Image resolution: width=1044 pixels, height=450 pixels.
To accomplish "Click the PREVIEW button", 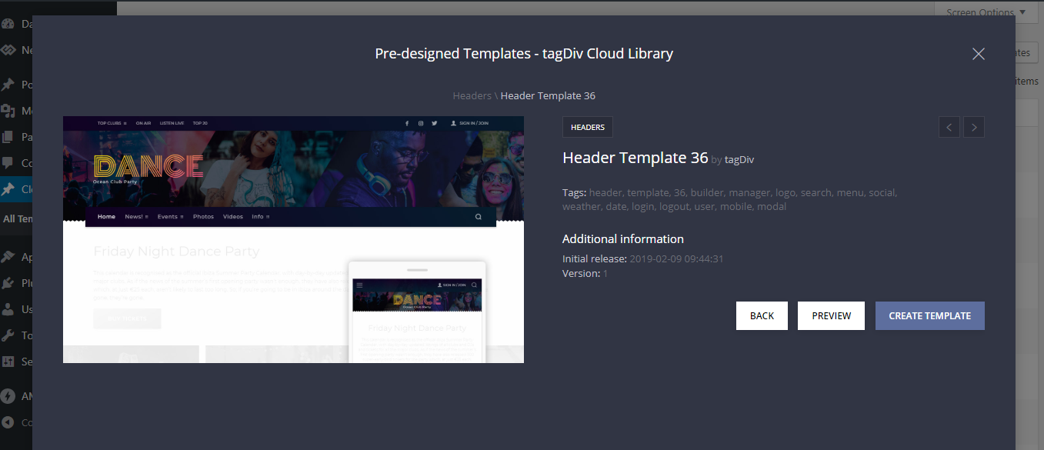I will click(832, 315).
